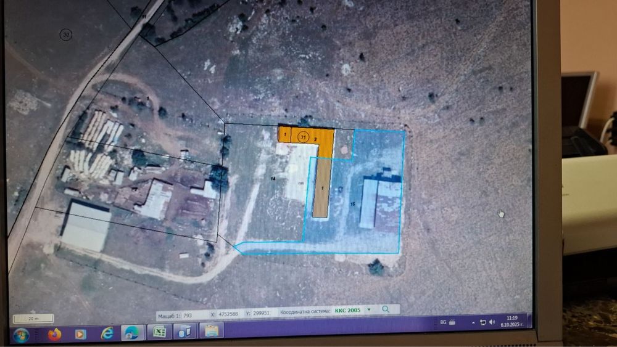The width and height of the screenshot is (617, 347).
Task: Open the clock showing 11:19
Action: (x=512, y=321)
